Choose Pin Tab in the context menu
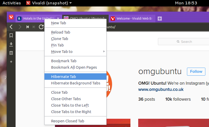The image size is (209, 127). [58, 45]
